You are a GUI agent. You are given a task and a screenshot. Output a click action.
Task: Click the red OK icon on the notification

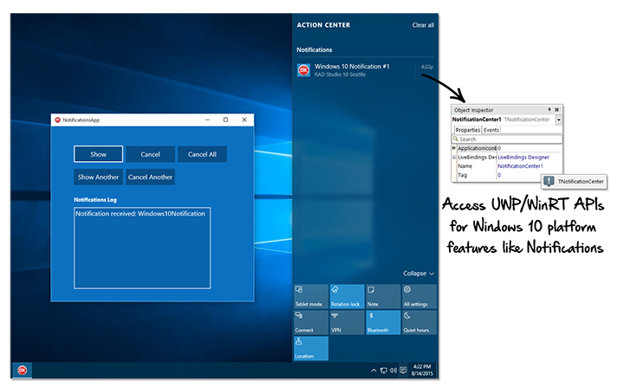(x=303, y=70)
